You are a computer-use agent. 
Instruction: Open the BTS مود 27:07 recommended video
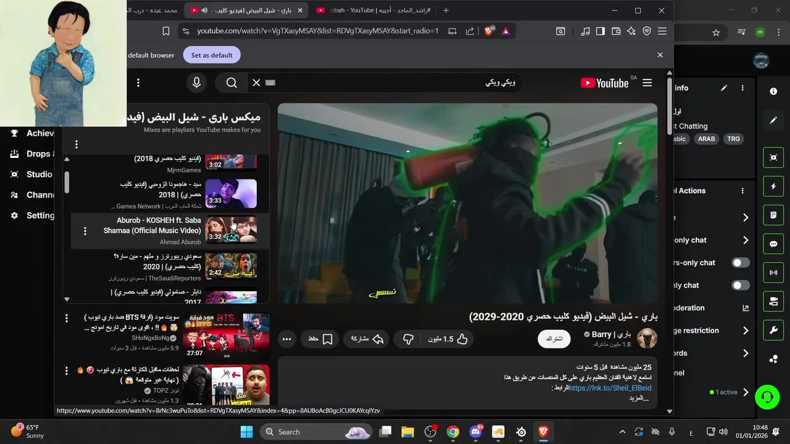[x=226, y=335]
